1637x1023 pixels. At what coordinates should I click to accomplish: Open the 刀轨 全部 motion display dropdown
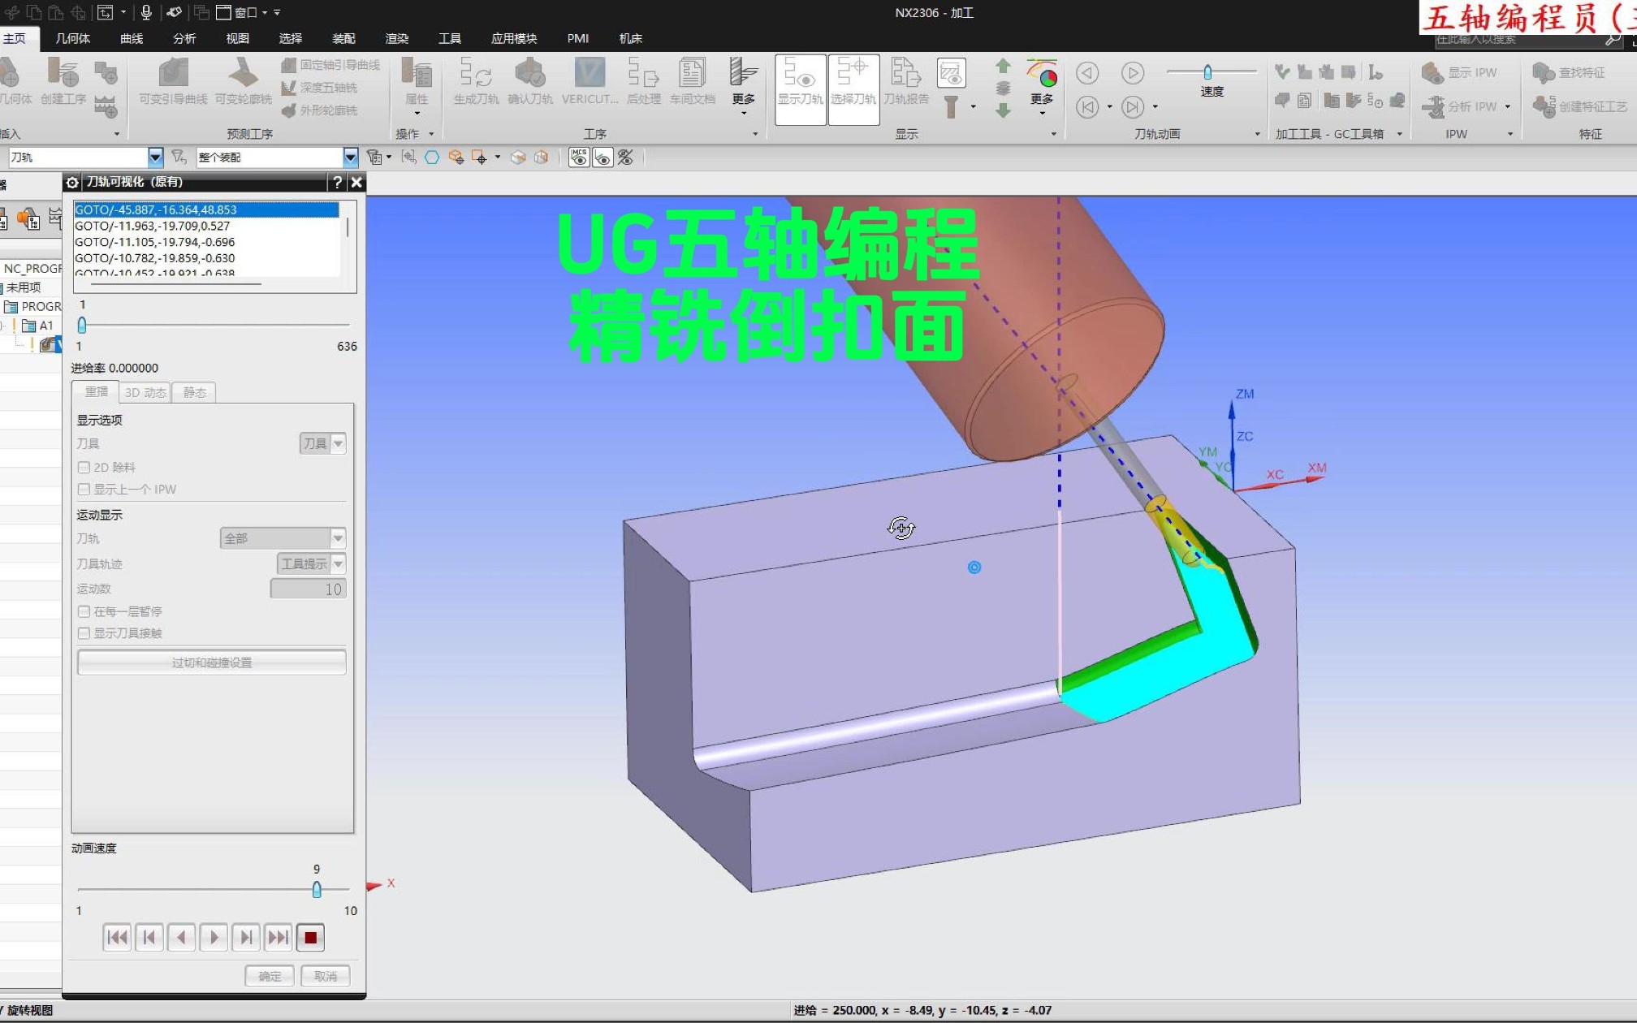point(338,538)
